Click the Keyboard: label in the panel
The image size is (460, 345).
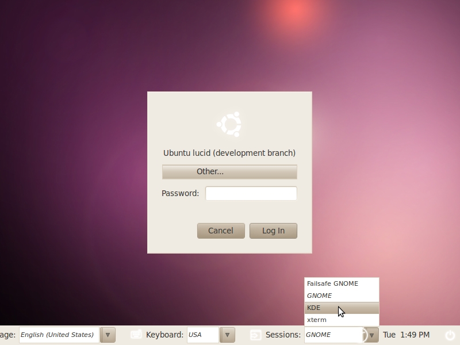(164, 335)
